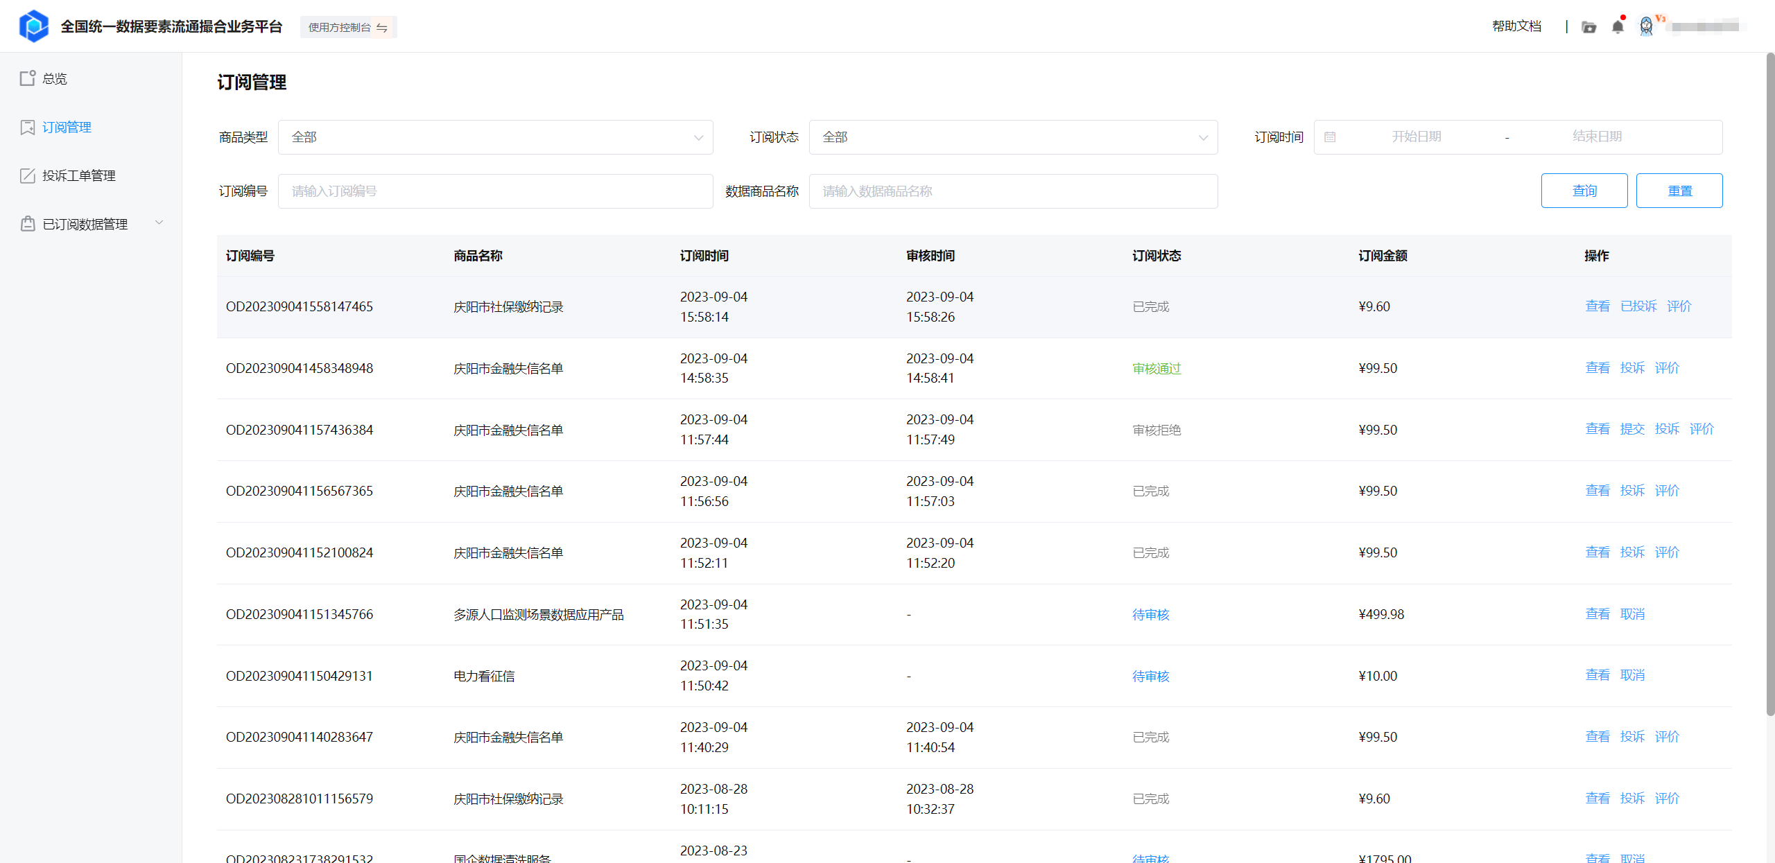
Task: Click 评价 for order OD202309041152100824
Action: 1667,552
